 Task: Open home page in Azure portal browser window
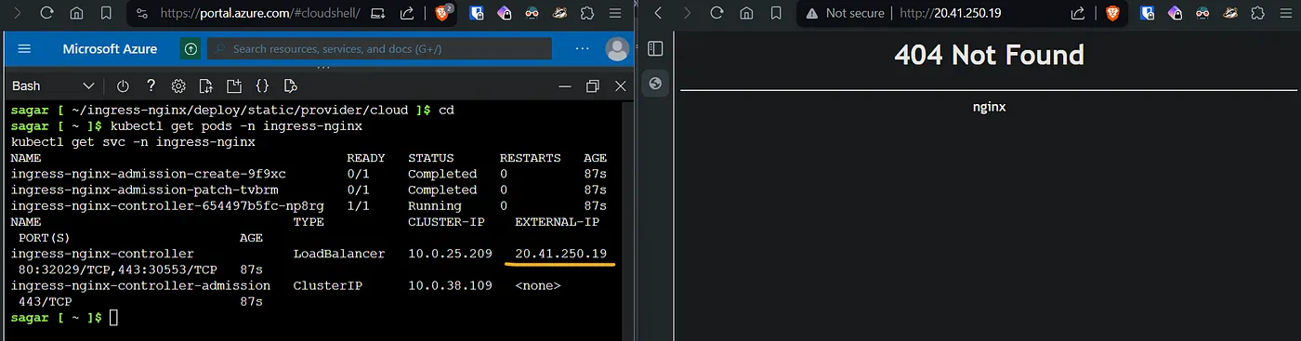pyautogui.click(x=77, y=14)
